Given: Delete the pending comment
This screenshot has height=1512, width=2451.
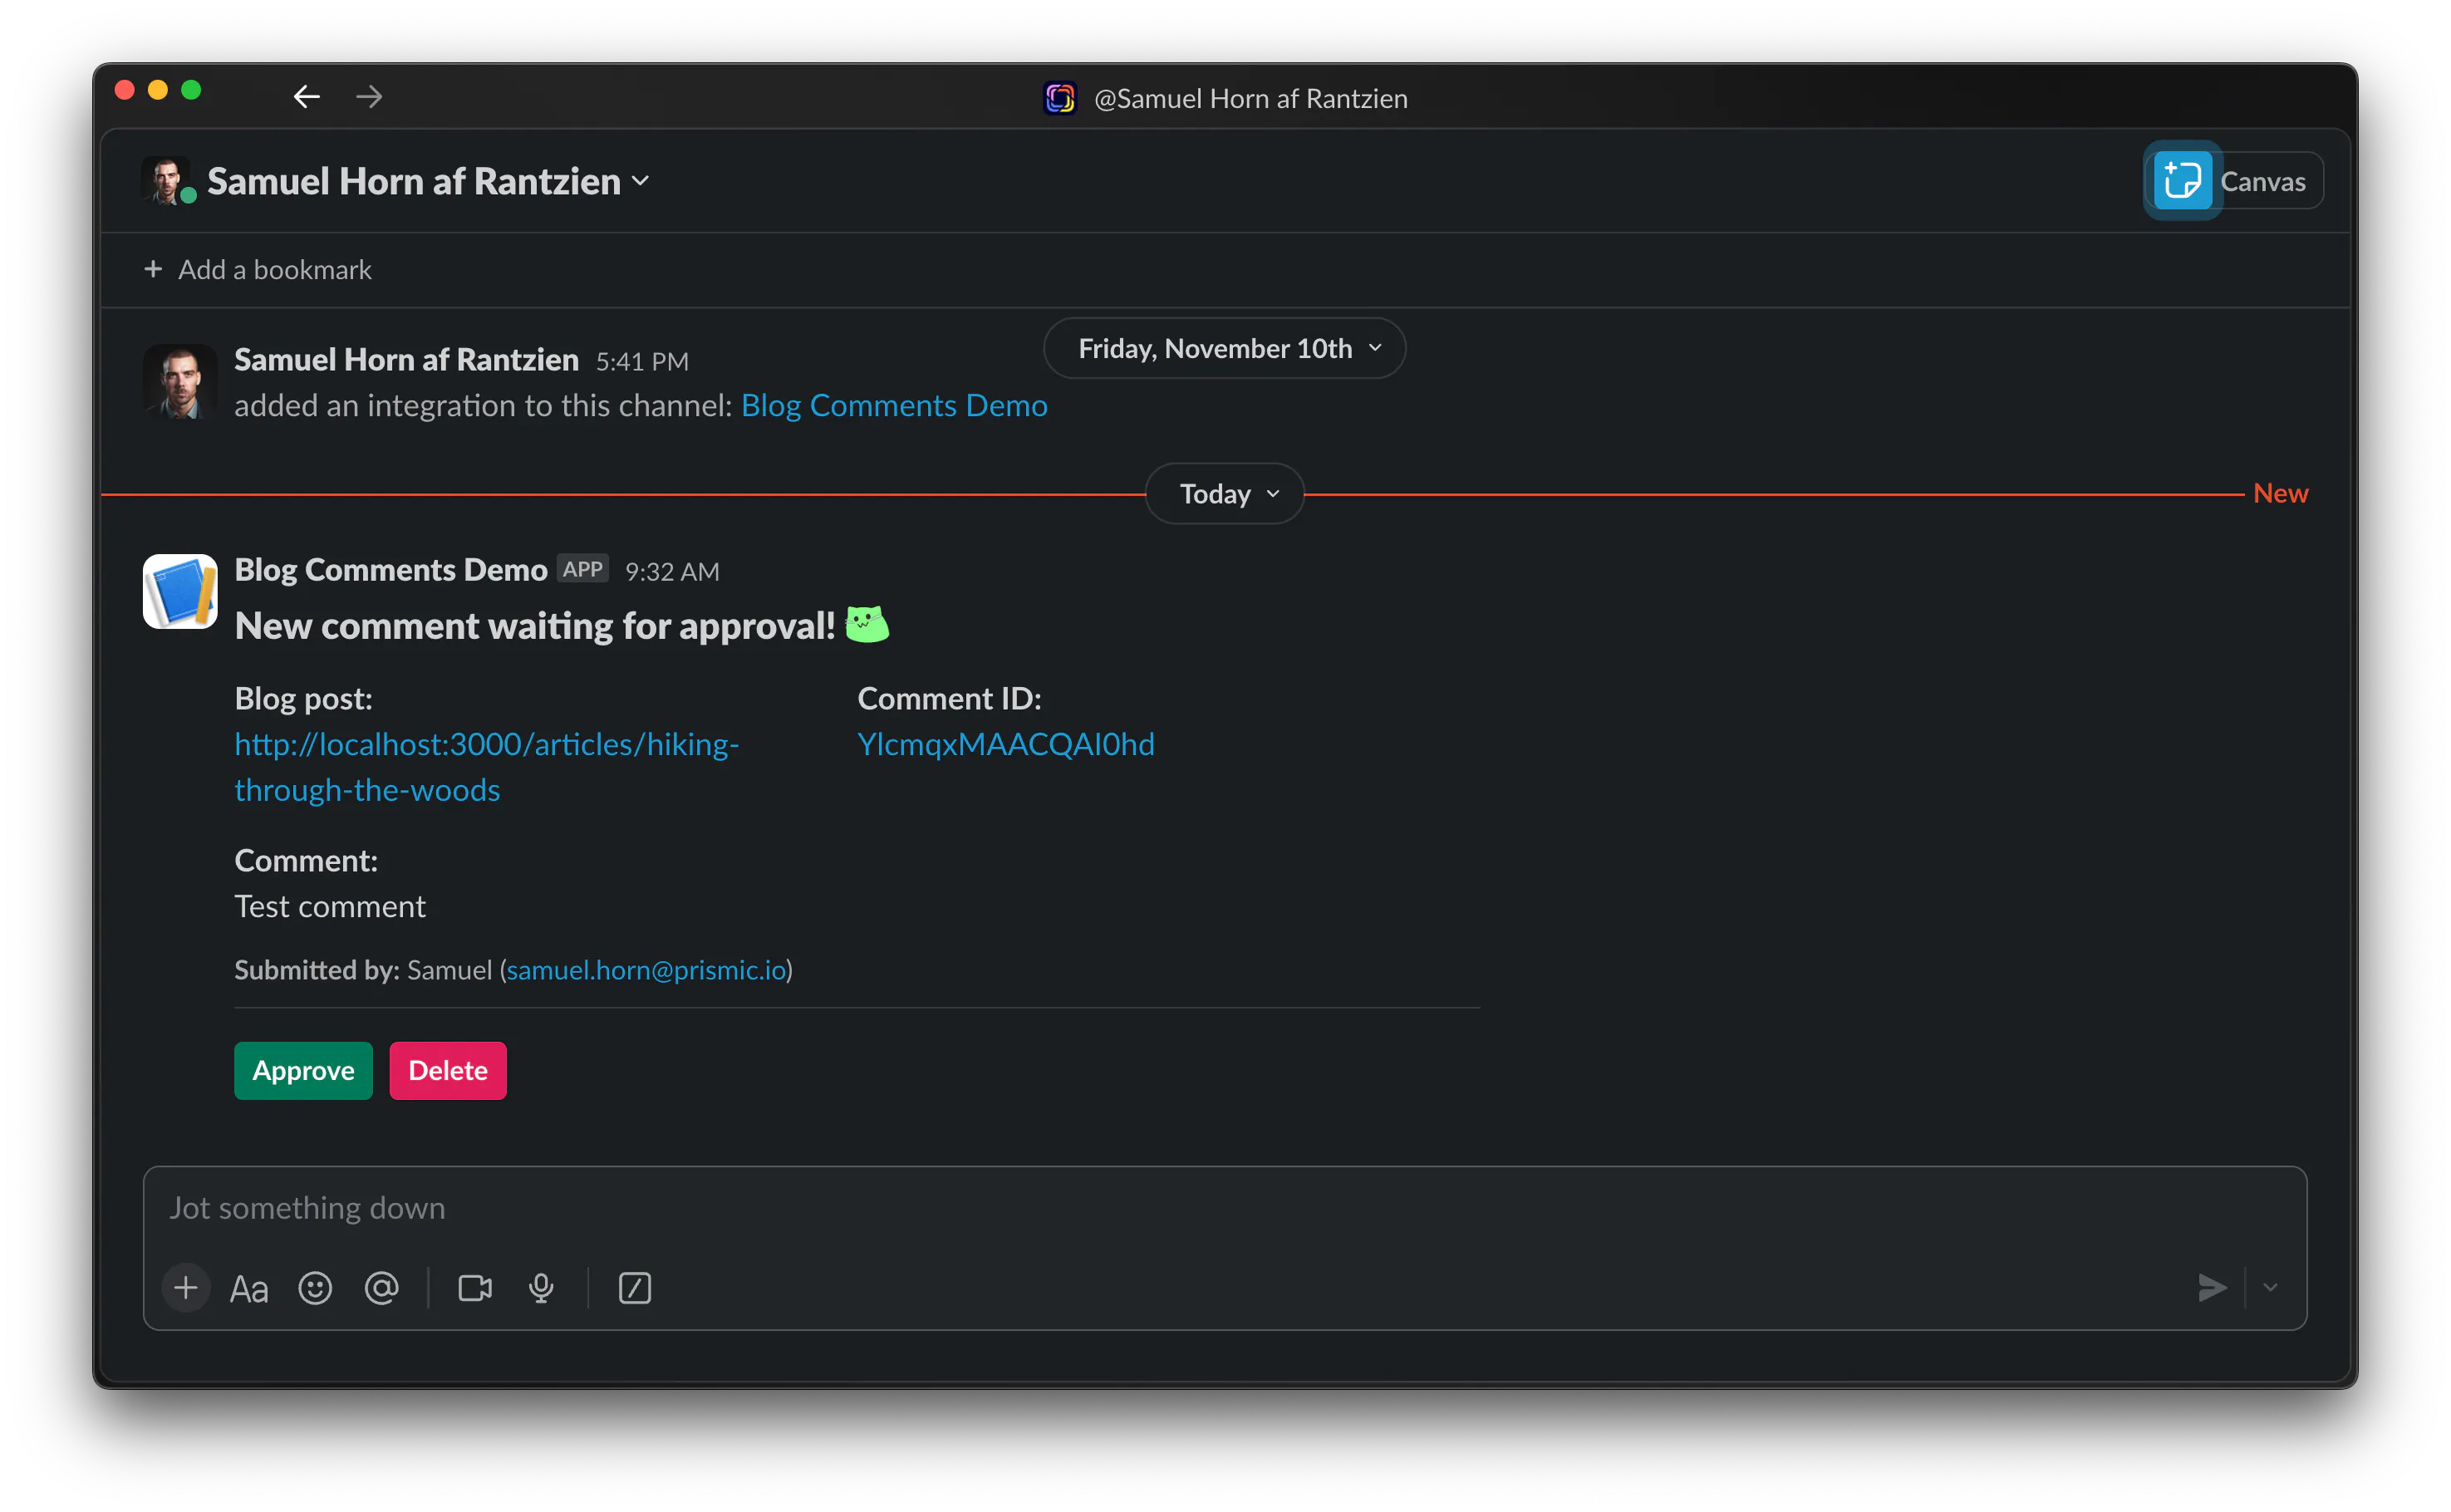Looking at the screenshot, I should click(x=448, y=1070).
